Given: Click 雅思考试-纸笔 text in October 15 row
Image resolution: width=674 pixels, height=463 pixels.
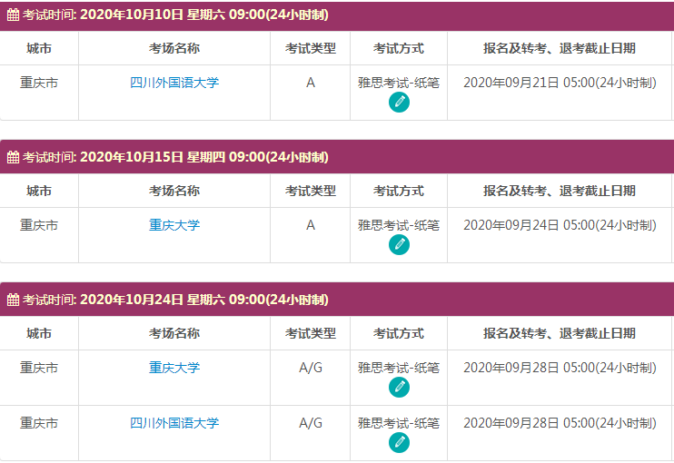Looking at the screenshot, I should tap(399, 225).
